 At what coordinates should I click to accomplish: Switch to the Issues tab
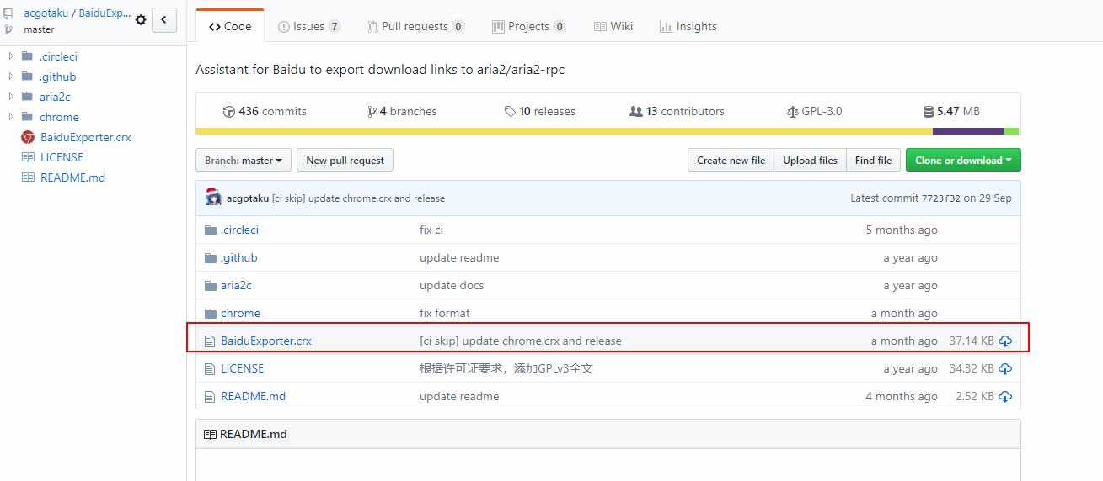click(309, 26)
